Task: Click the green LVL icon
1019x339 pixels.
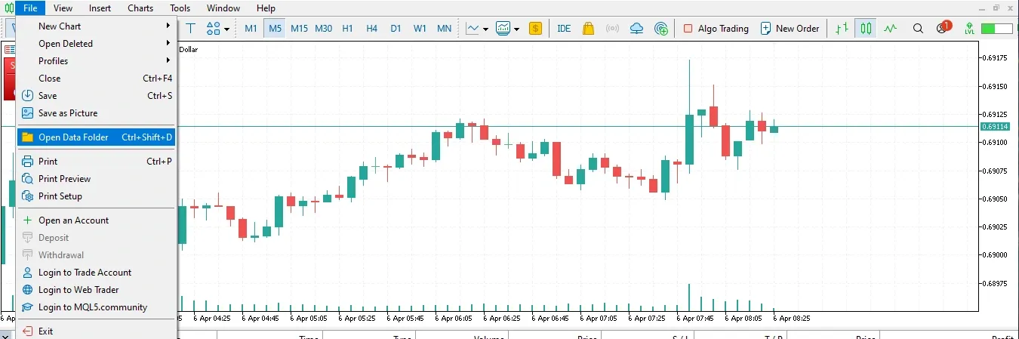Action: coord(969,29)
